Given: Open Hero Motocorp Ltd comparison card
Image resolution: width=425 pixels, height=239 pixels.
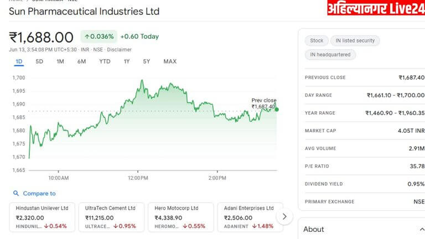Looking at the screenshot, I should 181,217.
